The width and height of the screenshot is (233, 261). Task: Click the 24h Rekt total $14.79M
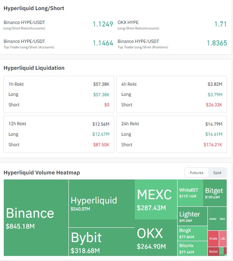[x=214, y=124]
